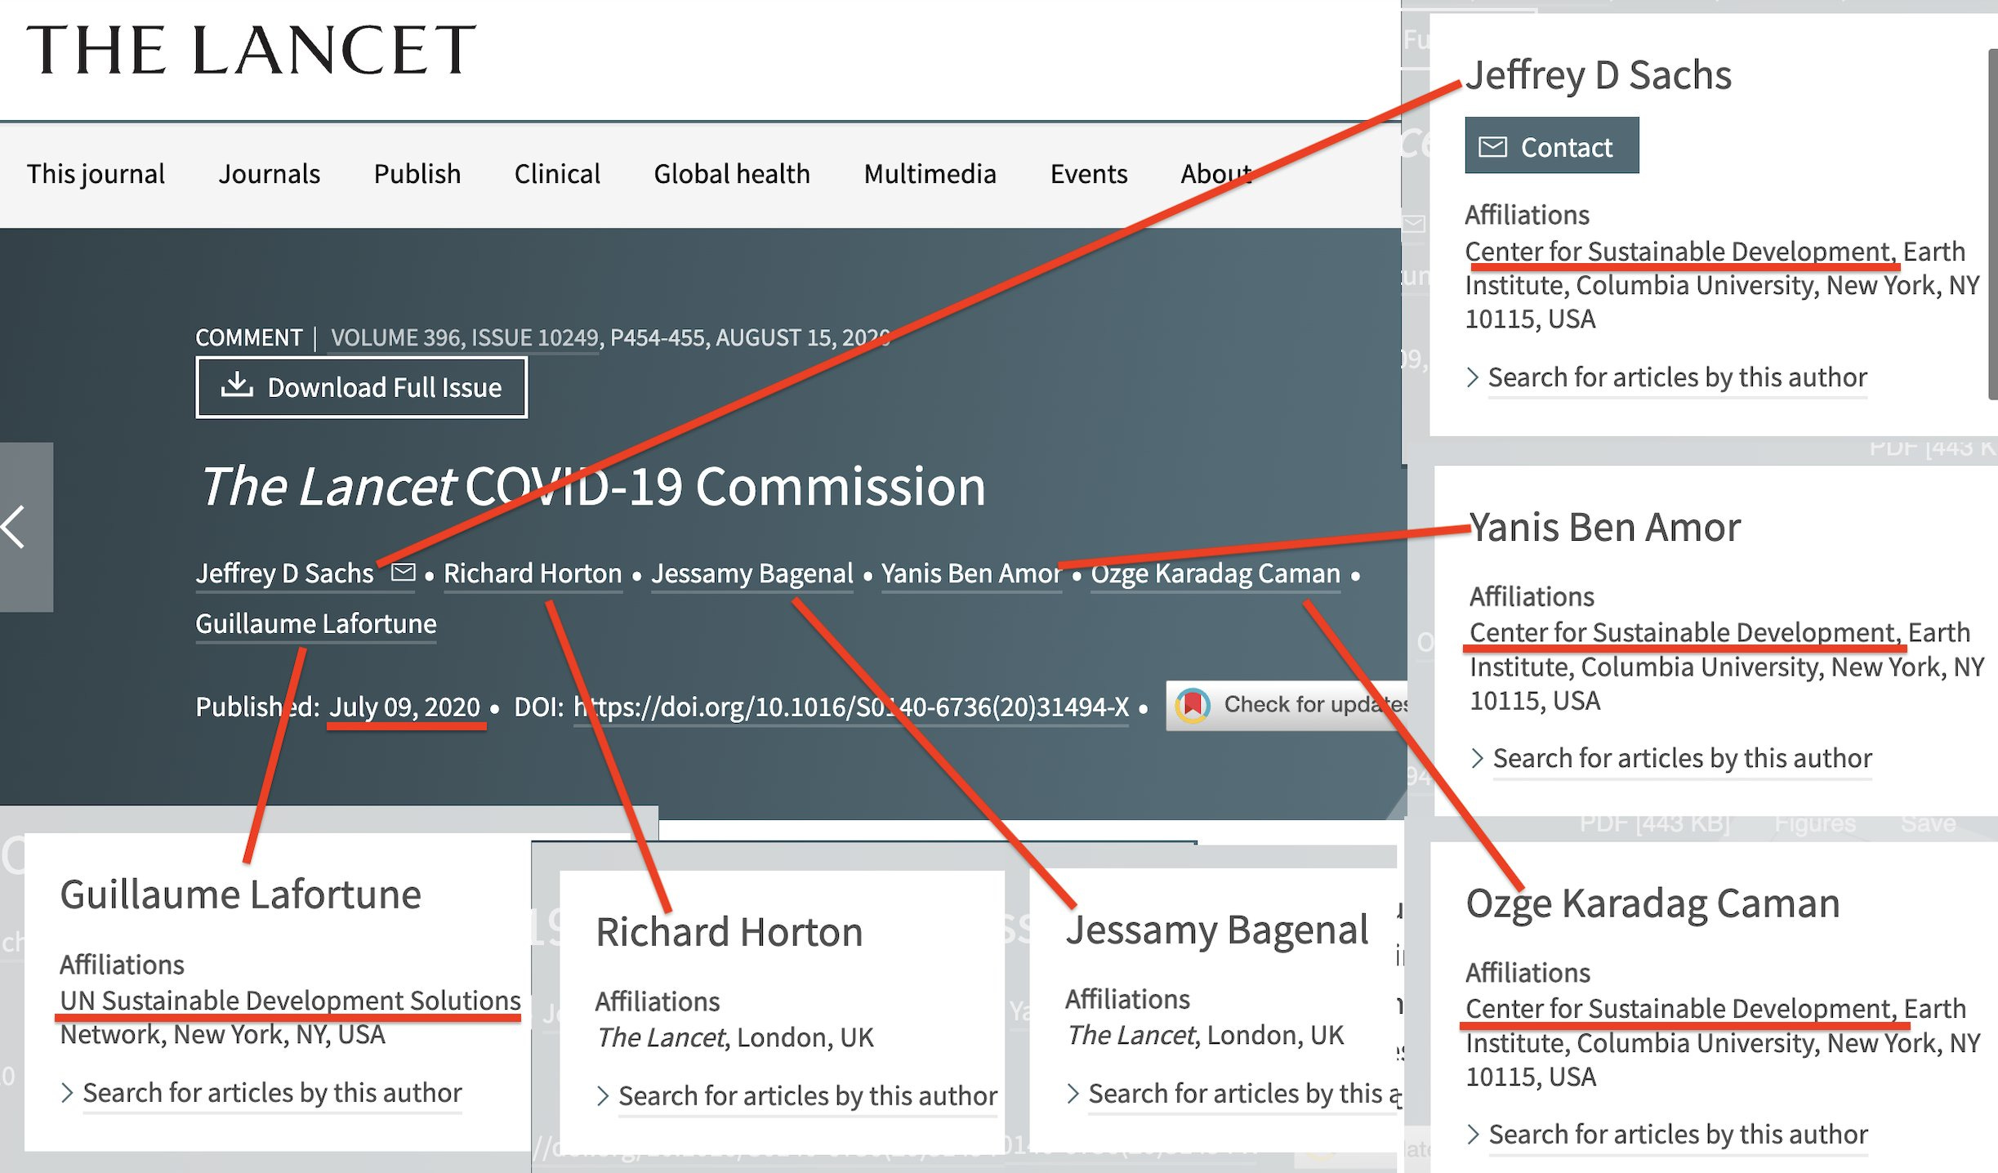Click author link Yanis Ben Amor
Viewport: 1998px width, 1173px height.
[x=971, y=573]
